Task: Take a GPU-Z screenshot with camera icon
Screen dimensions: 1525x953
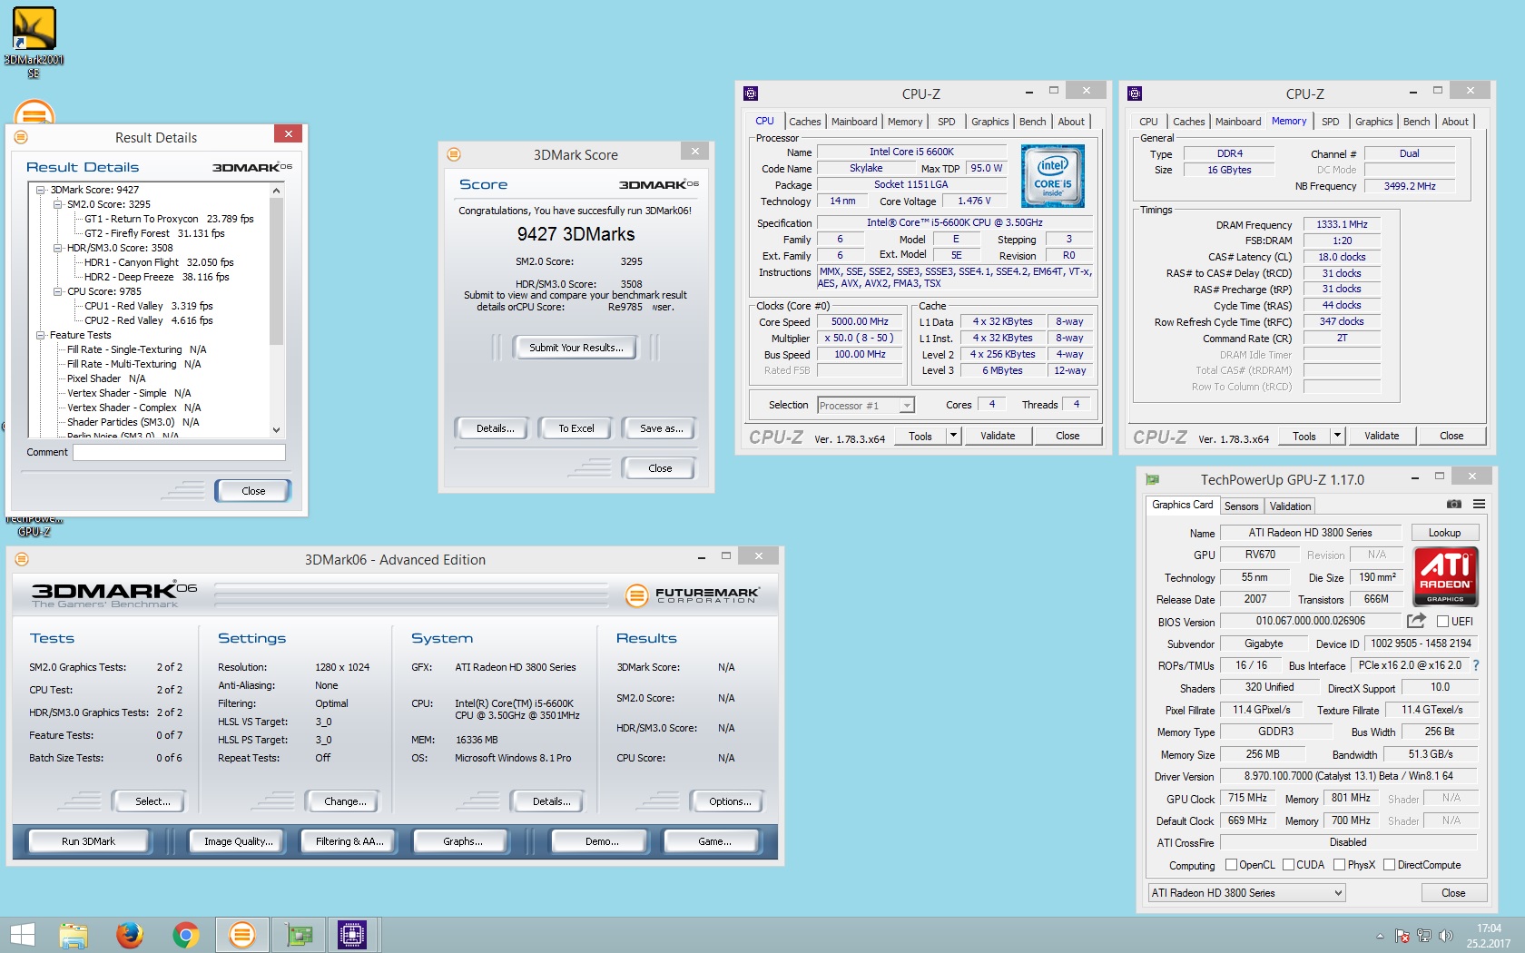Action: pos(1454,504)
